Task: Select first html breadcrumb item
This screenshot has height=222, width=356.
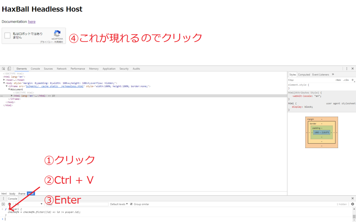Action: coord(4,194)
